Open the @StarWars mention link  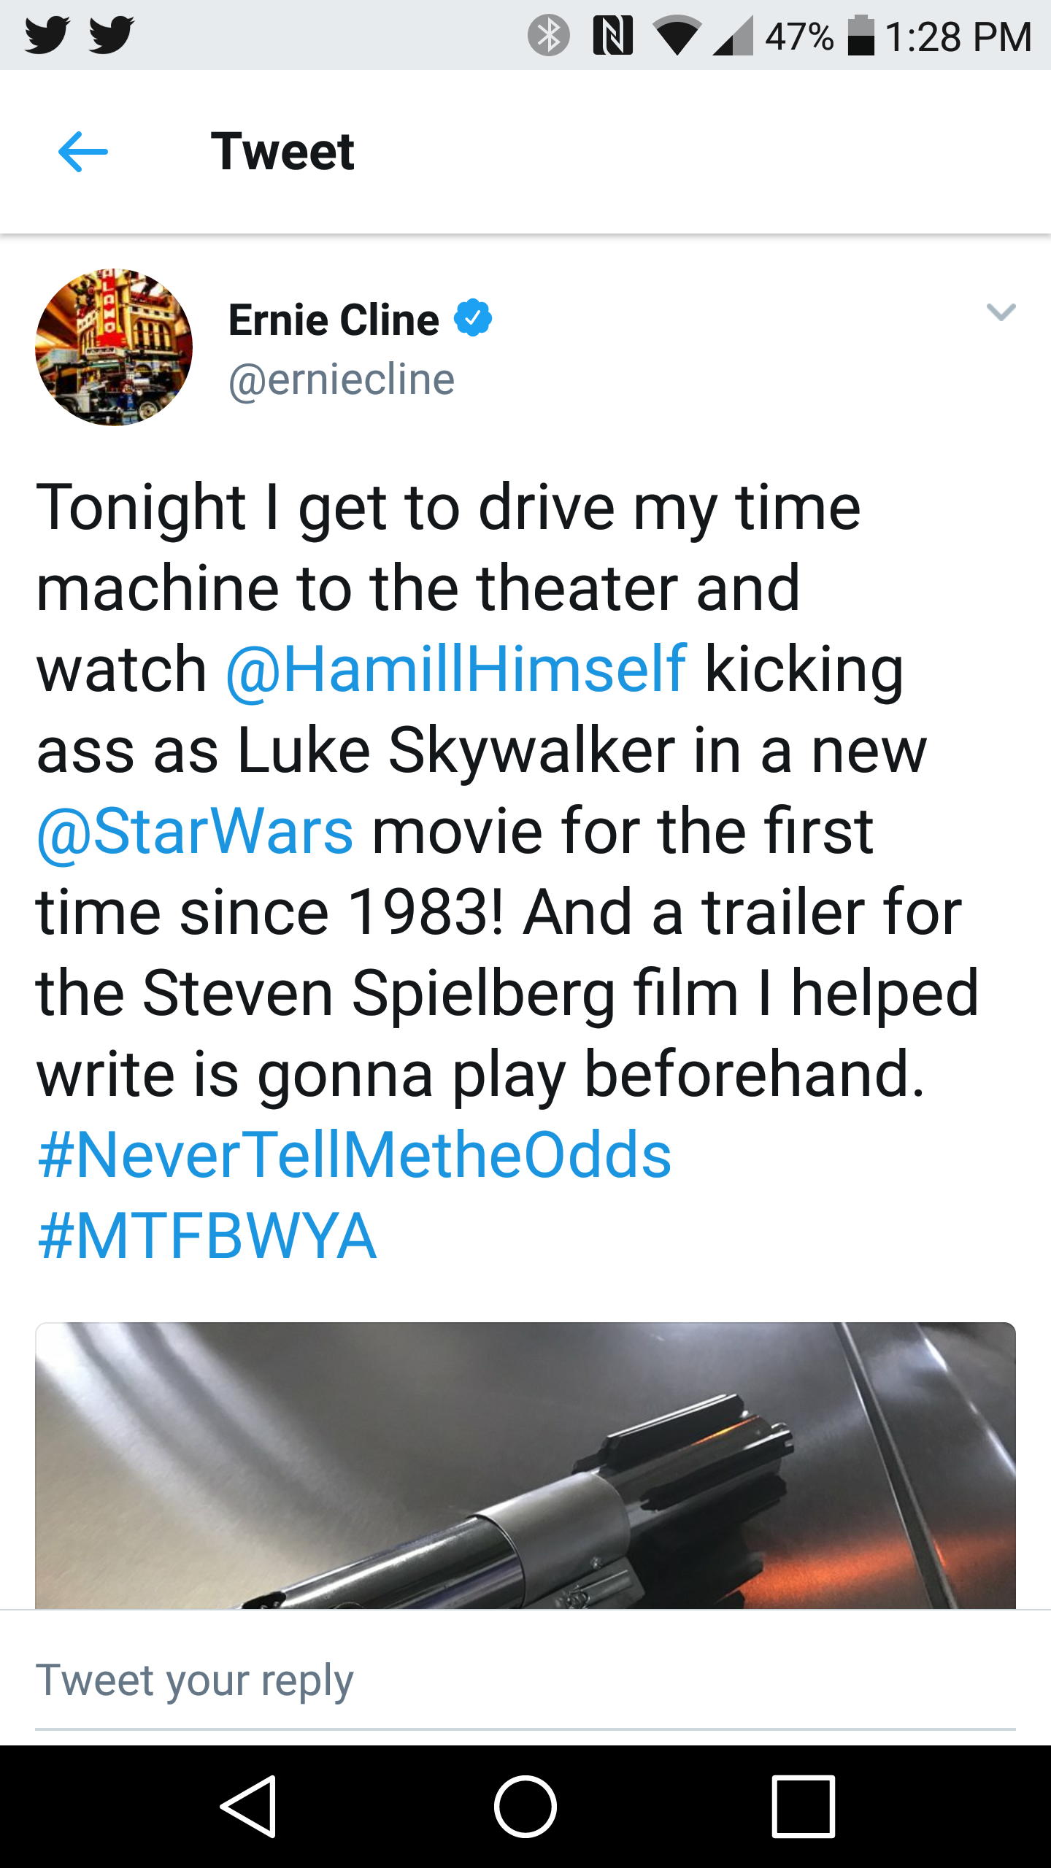pyautogui.click(x=196, y=832)
